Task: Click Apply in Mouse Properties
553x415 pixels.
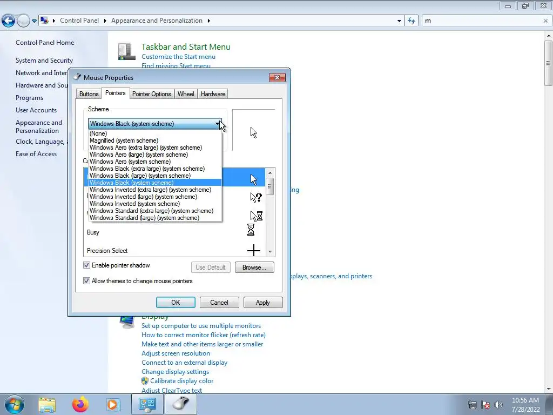Action: [x=263, y=303]
